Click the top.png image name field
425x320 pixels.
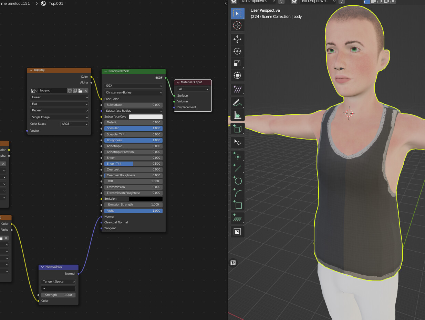click(x=52, y=91)
